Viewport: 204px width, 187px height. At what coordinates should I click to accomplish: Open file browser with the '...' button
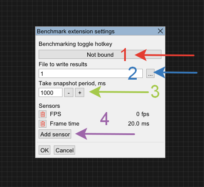coord(150,74)
